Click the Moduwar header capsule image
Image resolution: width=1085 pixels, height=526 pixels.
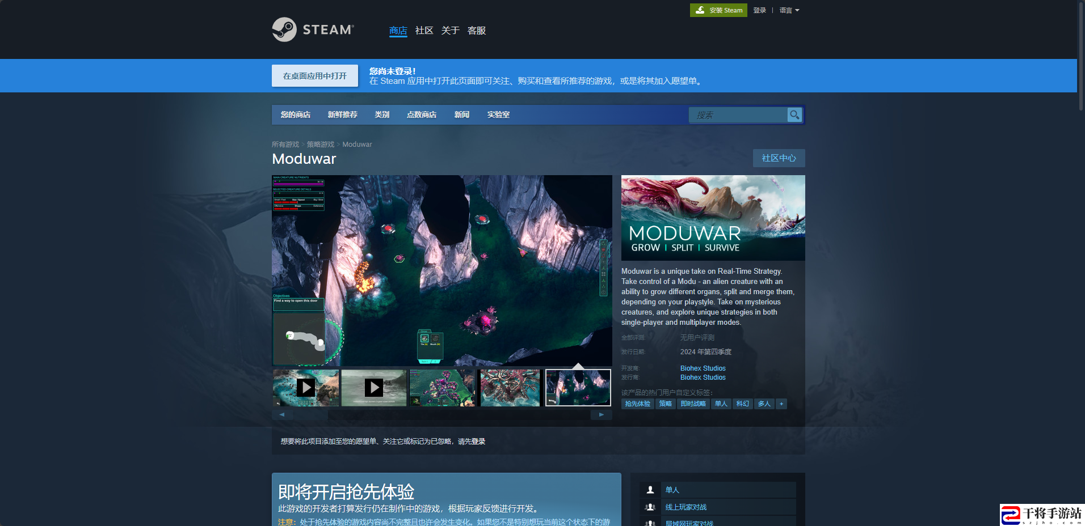tap(713, 218)
